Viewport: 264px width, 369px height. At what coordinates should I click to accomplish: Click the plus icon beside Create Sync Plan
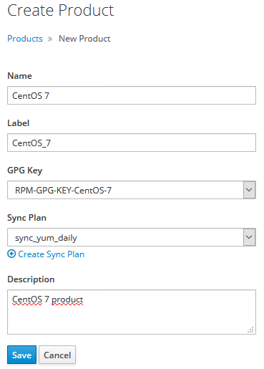[11, 254]
